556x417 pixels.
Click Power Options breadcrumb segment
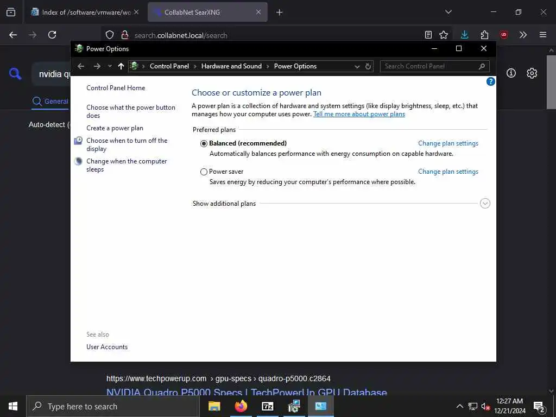pyautogui.click(x=295, y=66)
